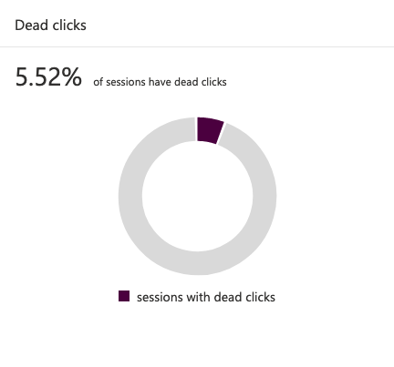Select the gray ring's right-side arc
The height and width of the screenshot is (367, 394).
coord(264,196)
